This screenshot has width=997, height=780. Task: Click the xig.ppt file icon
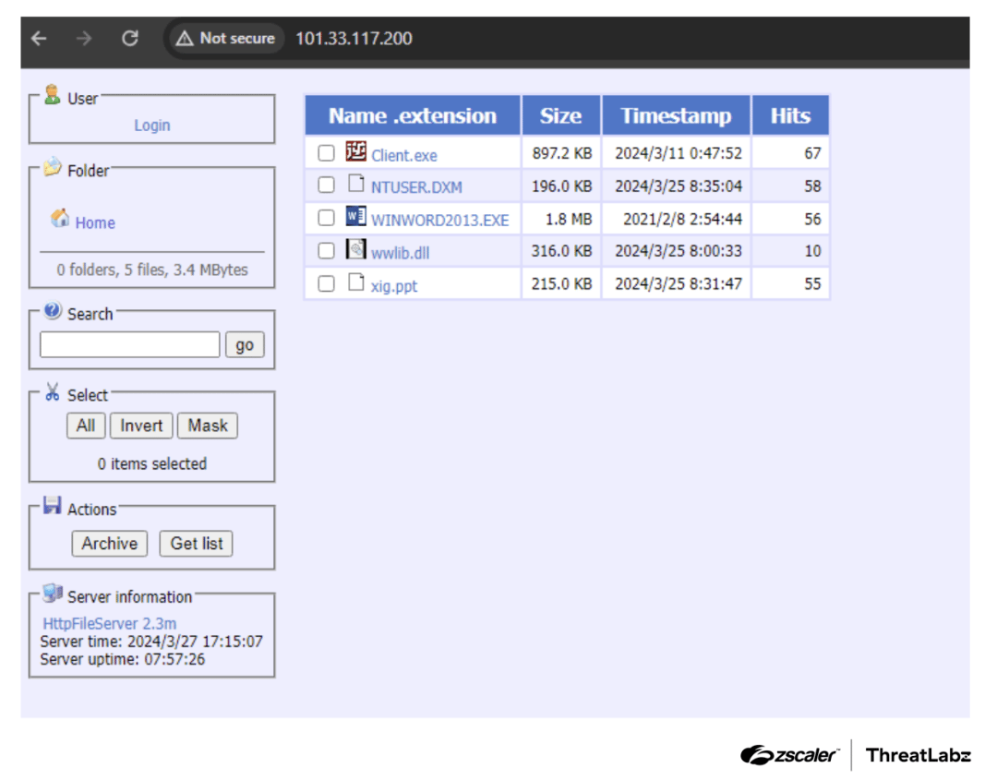click(x=356, y=282)
